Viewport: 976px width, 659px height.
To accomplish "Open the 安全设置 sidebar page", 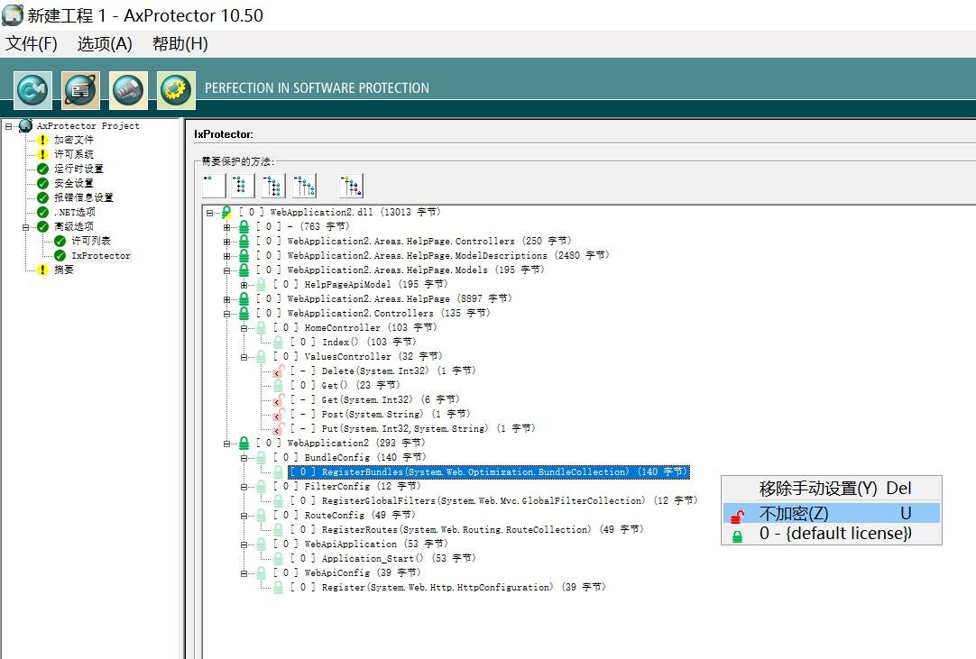I will click(73, 183).
